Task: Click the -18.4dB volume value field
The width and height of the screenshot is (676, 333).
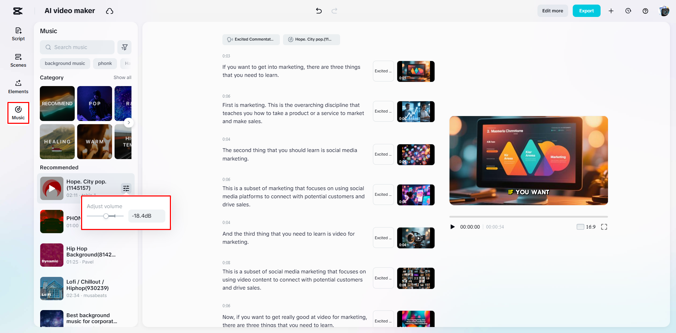Action: [147, 216]
